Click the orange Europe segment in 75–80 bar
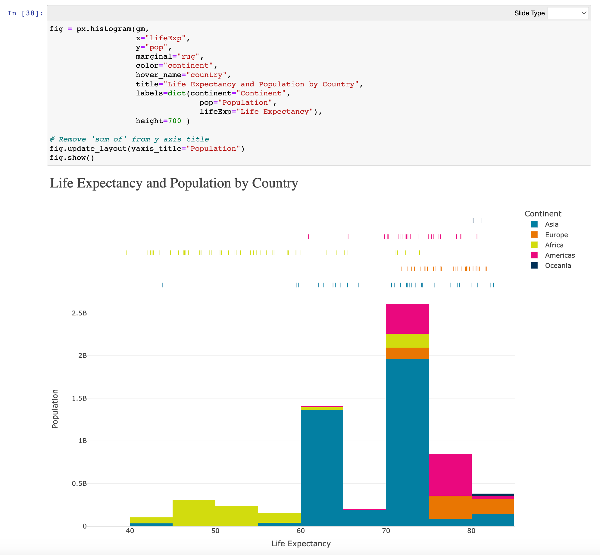 tap(450, 507)
